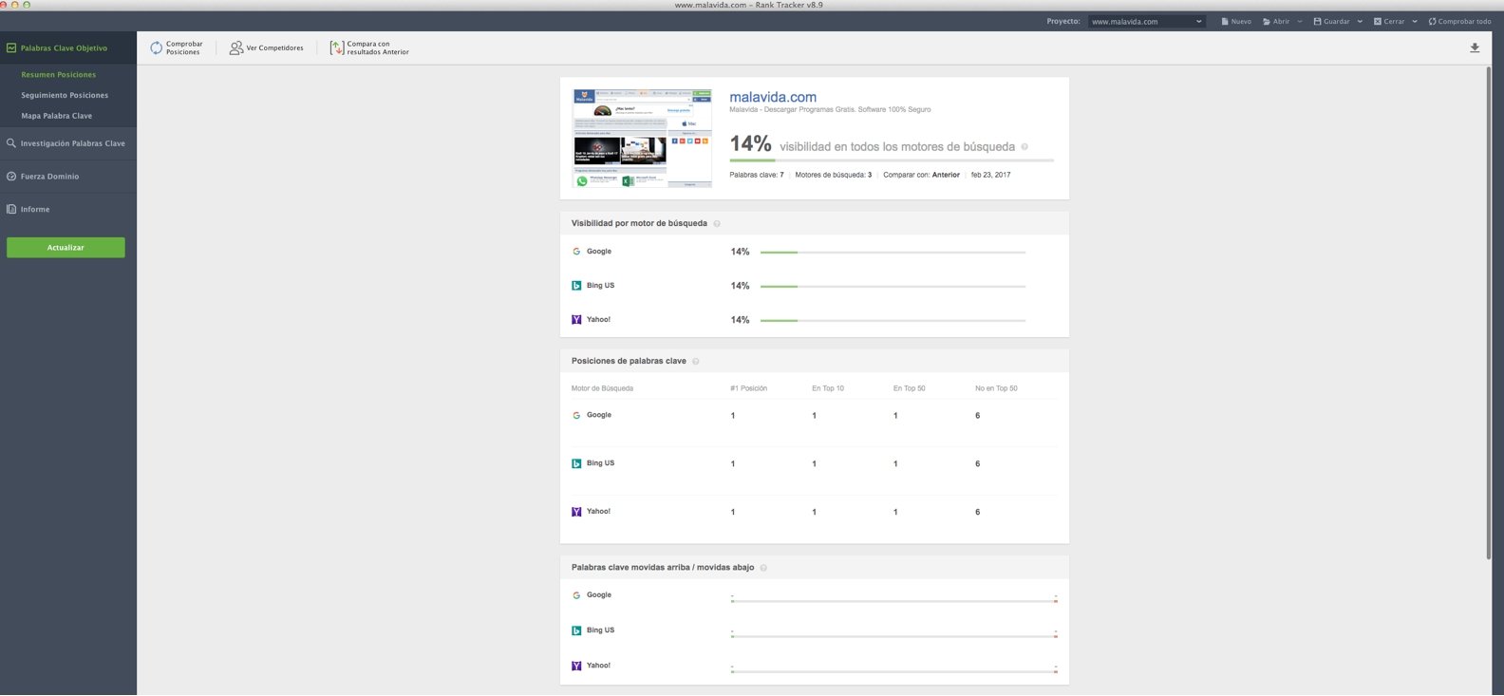Click the Google visibility progress bar
Image resolution: width=1504 pixels, height=696 pixels.
pos(893,253)
